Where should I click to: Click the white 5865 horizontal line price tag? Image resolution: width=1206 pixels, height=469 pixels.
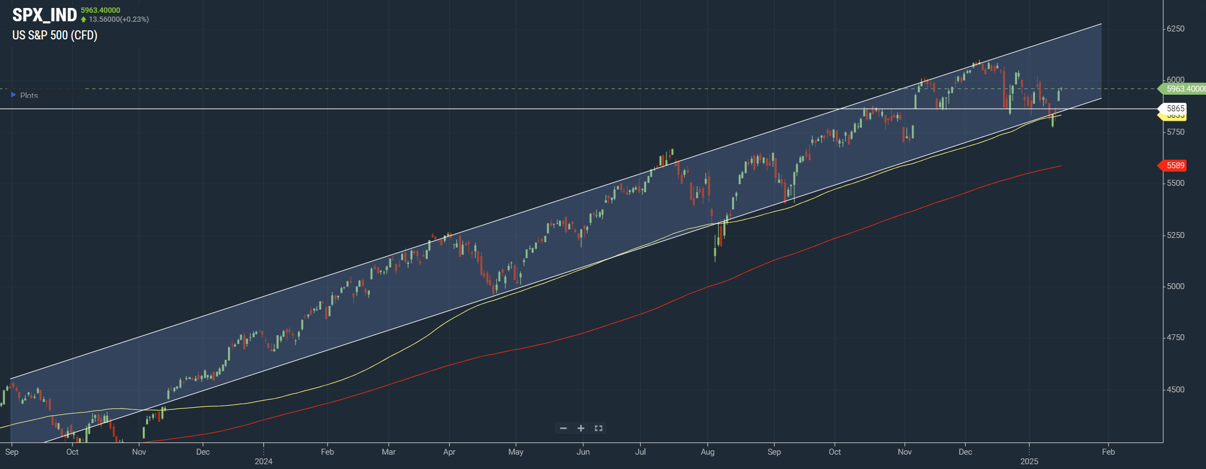tap(1173, 109)
